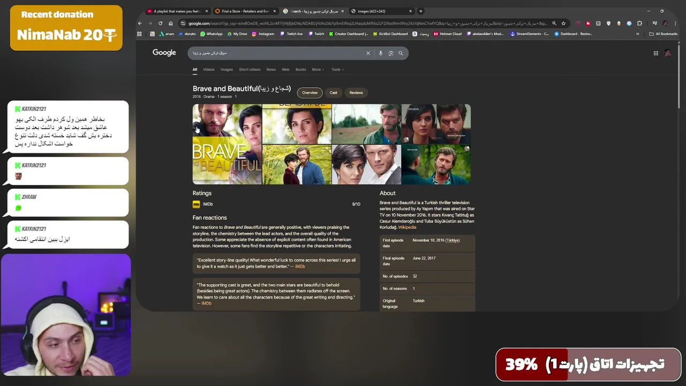686x386 pixels.
Task: Start voice search with the microphone icon
Action: (381, 53)
